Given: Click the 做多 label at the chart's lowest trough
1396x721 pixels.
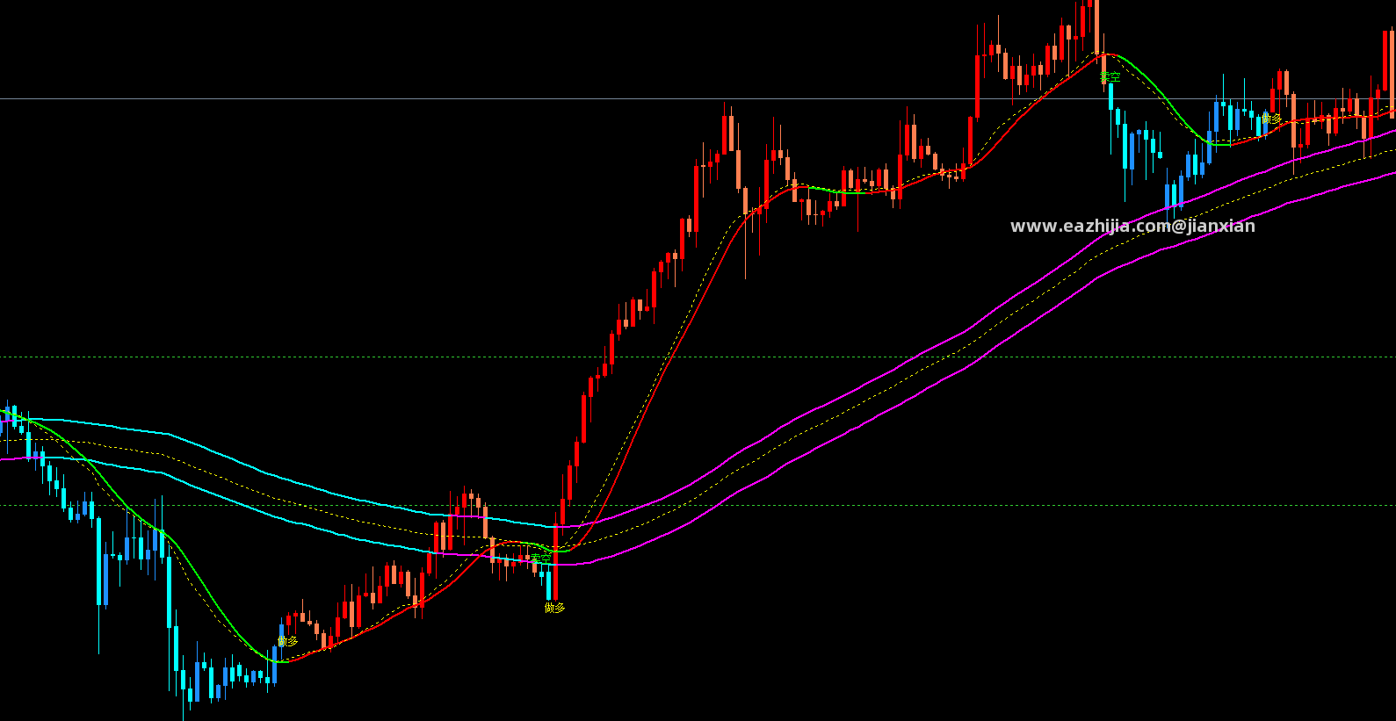Looking at the screenshot, I should [288, 641].
